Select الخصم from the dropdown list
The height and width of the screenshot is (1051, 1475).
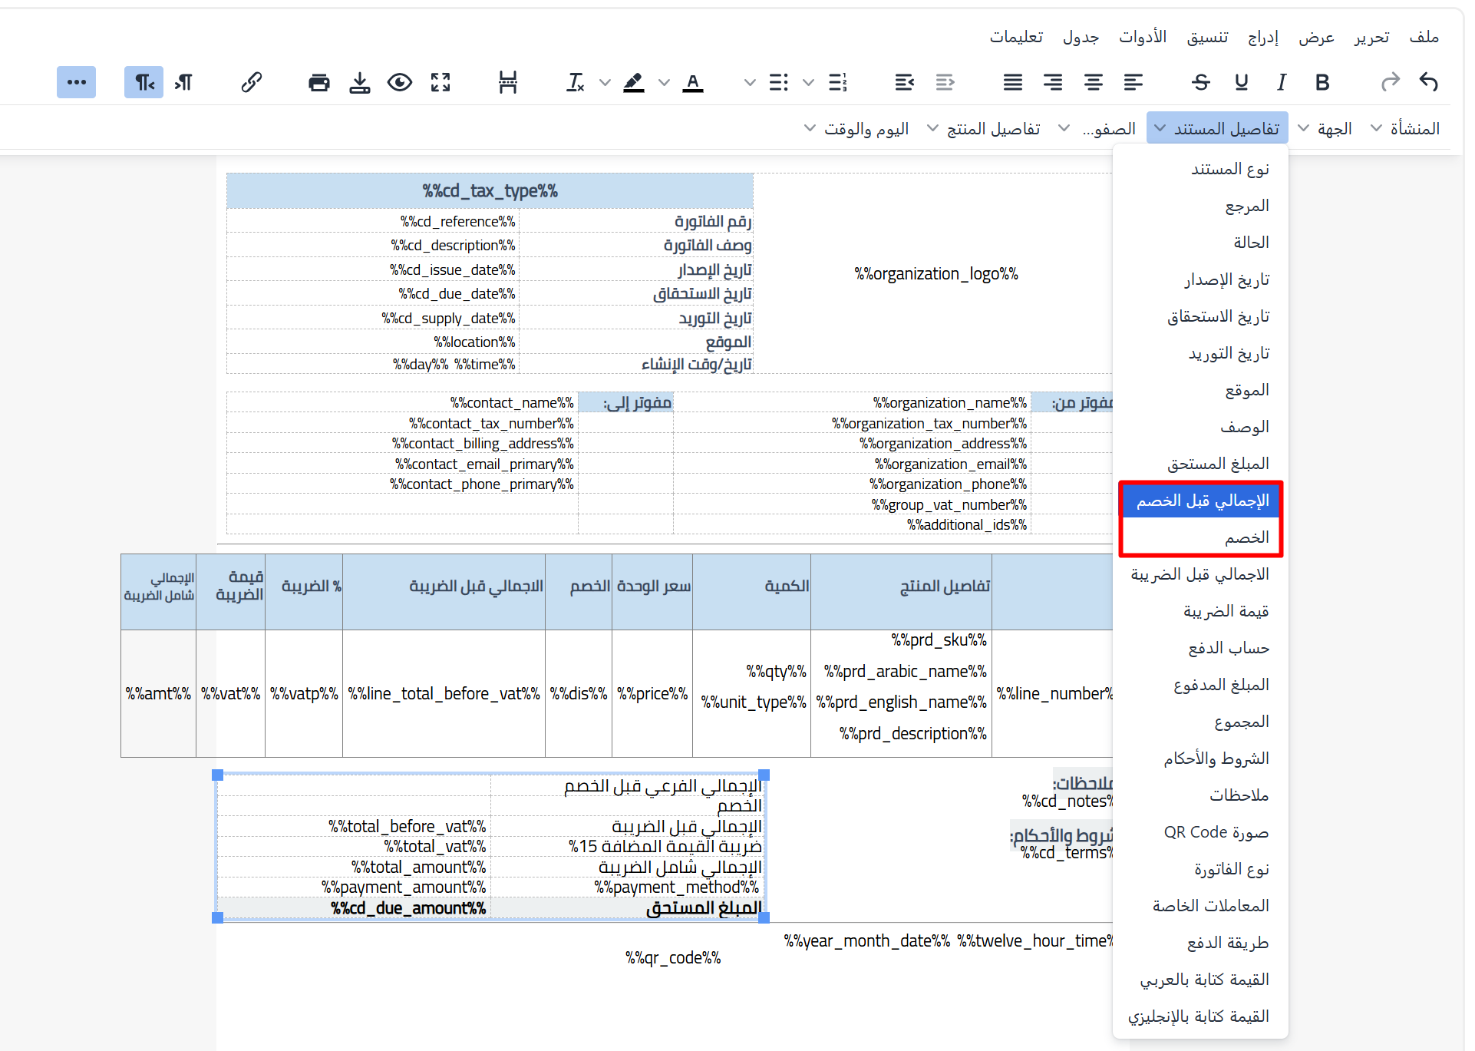pos(1202,537)
